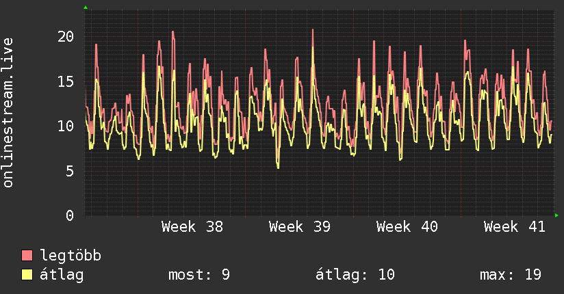This screenshot has width=564, height=294.
Task: Select the legtöbb legend label
Action: coord(70,256)
